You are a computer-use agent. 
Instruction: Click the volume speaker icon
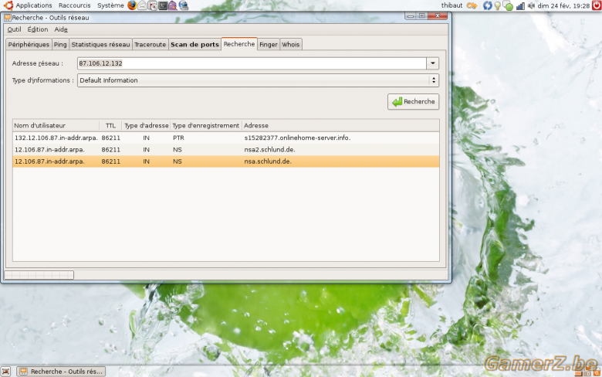[x=531, y=5]
